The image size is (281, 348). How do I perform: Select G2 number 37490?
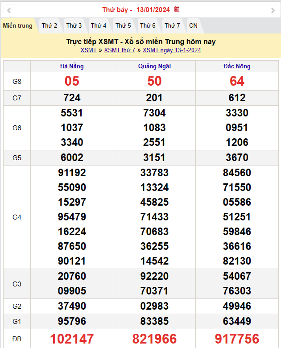pyautogui.click(x=72, y=306)
